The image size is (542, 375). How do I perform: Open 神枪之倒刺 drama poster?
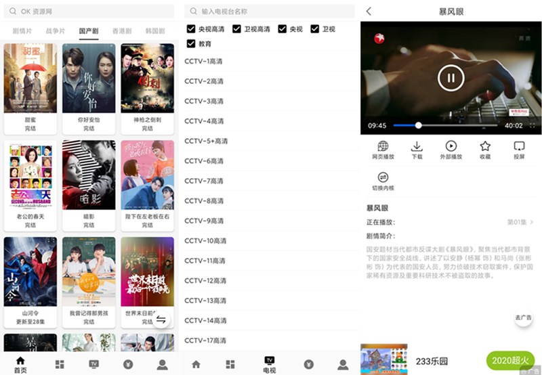[147, 78]
